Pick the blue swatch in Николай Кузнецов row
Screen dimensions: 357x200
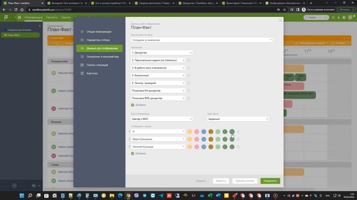point(204,147)
